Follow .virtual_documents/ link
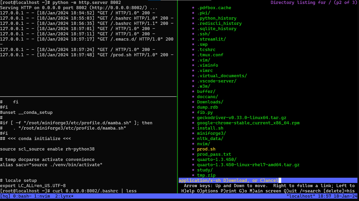Image resolution: width=359 pixels, height=201 pixels. pos(222,76)
